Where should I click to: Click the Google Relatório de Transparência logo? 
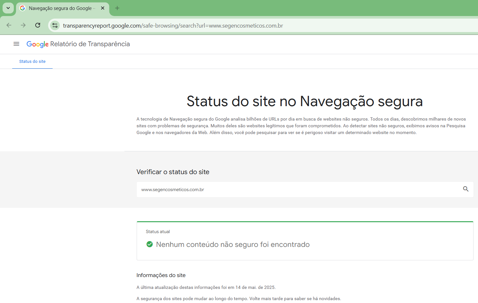pos(78,44)
